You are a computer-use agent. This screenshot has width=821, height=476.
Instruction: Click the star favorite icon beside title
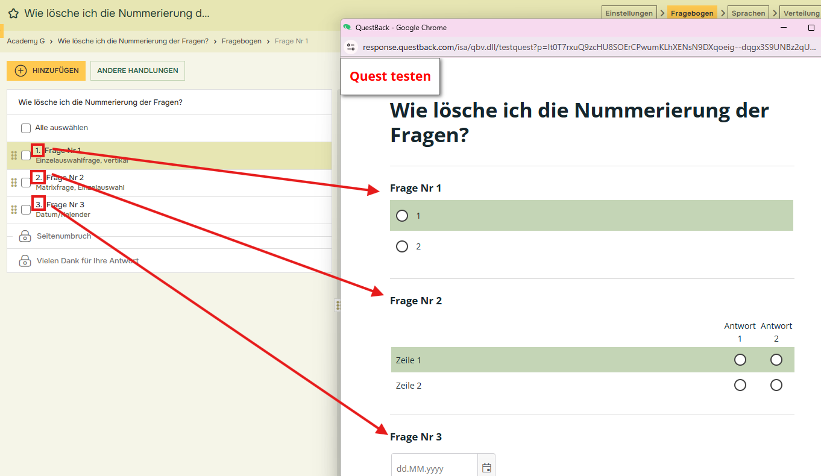tap(13, 13)
